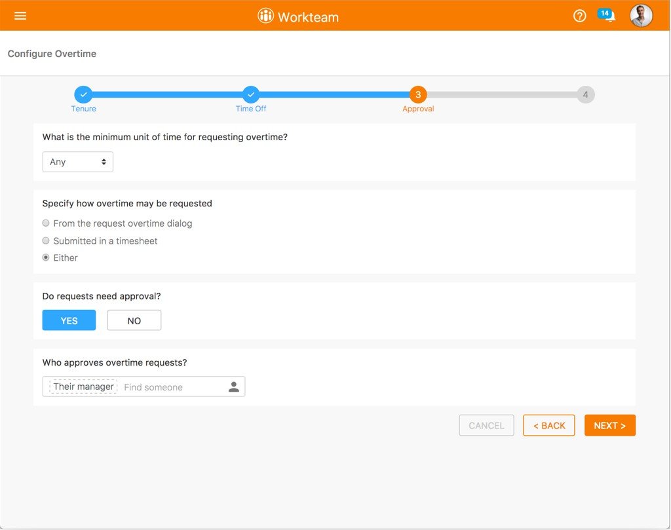Click the minimum unit of time question text
671x530 pixels.
pyautogui.click(x=164, y=138)
